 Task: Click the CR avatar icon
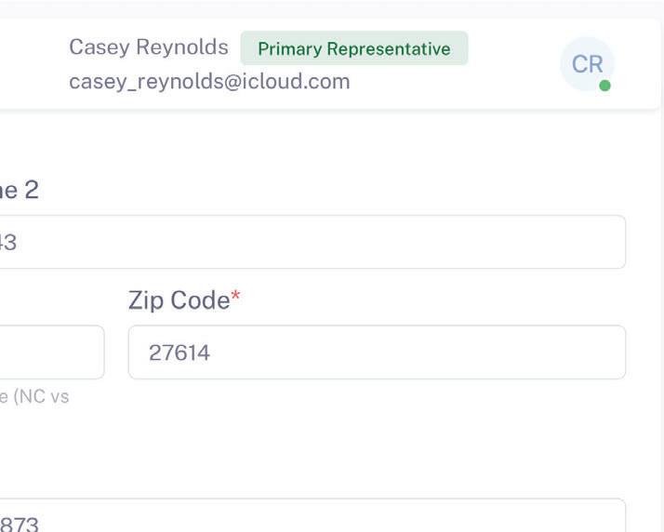(x=587, y=64)
